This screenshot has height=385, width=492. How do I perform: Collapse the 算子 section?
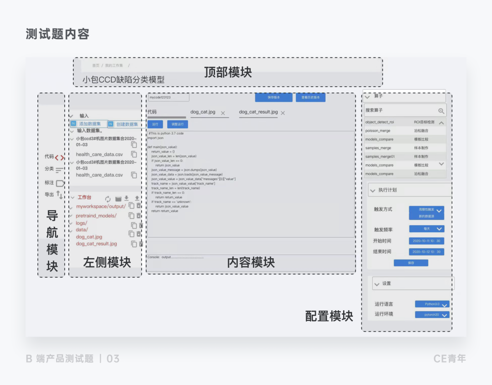pyautogui.click(x=368, y=97)
